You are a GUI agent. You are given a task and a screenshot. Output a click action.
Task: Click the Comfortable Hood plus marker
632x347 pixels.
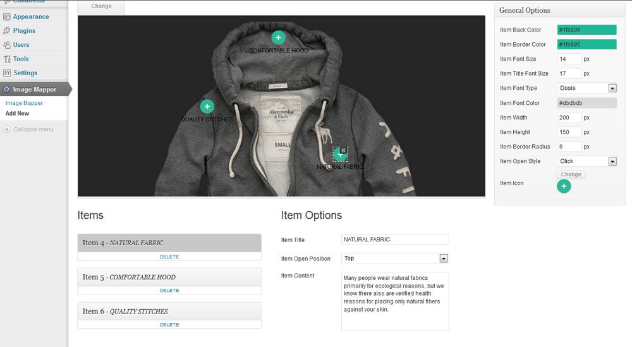pos(278,38)
